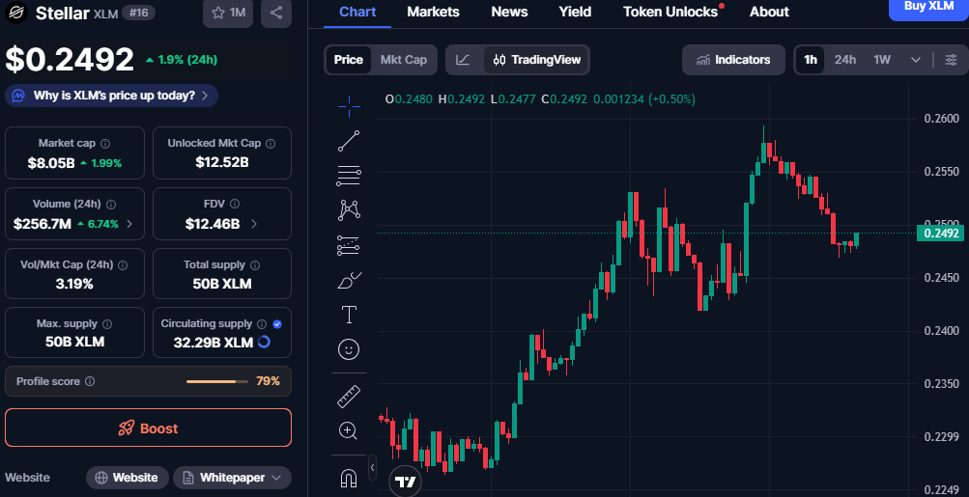Expand the FDV details arrow
The image size is (969, 497).
point(254,224)
